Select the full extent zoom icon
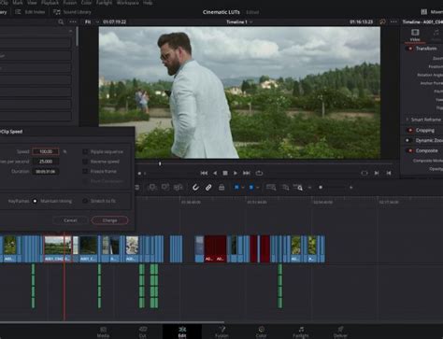 point(271,188)
